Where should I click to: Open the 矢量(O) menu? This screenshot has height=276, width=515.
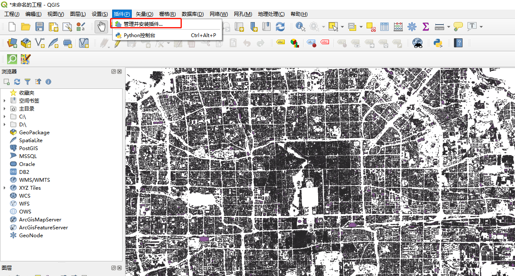pos(145,14)
